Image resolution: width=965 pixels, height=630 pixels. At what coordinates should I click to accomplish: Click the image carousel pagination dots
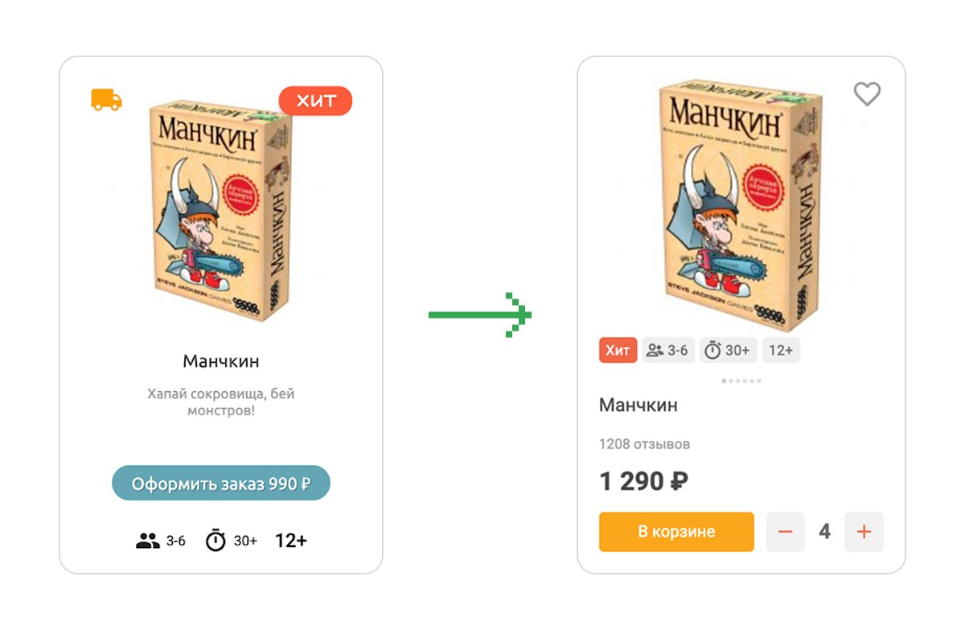point(741,381)
